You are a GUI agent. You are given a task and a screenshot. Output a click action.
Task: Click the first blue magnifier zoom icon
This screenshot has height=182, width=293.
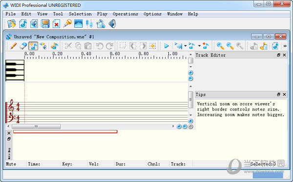pyautogui.click(x=220, y=46)
